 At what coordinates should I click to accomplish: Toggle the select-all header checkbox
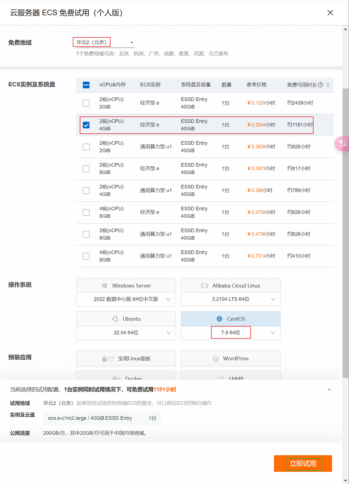tap(86, 85)
